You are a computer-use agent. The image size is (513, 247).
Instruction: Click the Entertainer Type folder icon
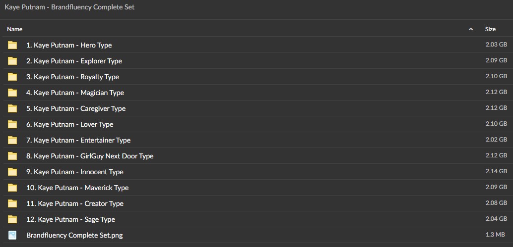(12, 140)
